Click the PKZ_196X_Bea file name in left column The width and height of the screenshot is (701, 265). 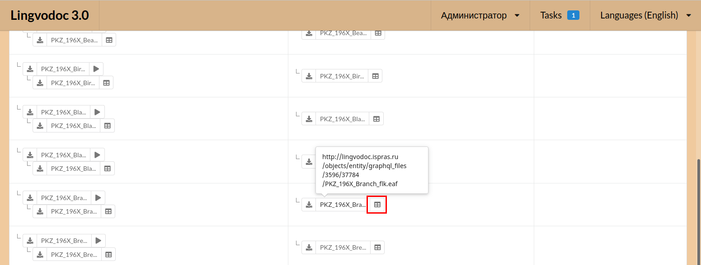pos(74,40)
